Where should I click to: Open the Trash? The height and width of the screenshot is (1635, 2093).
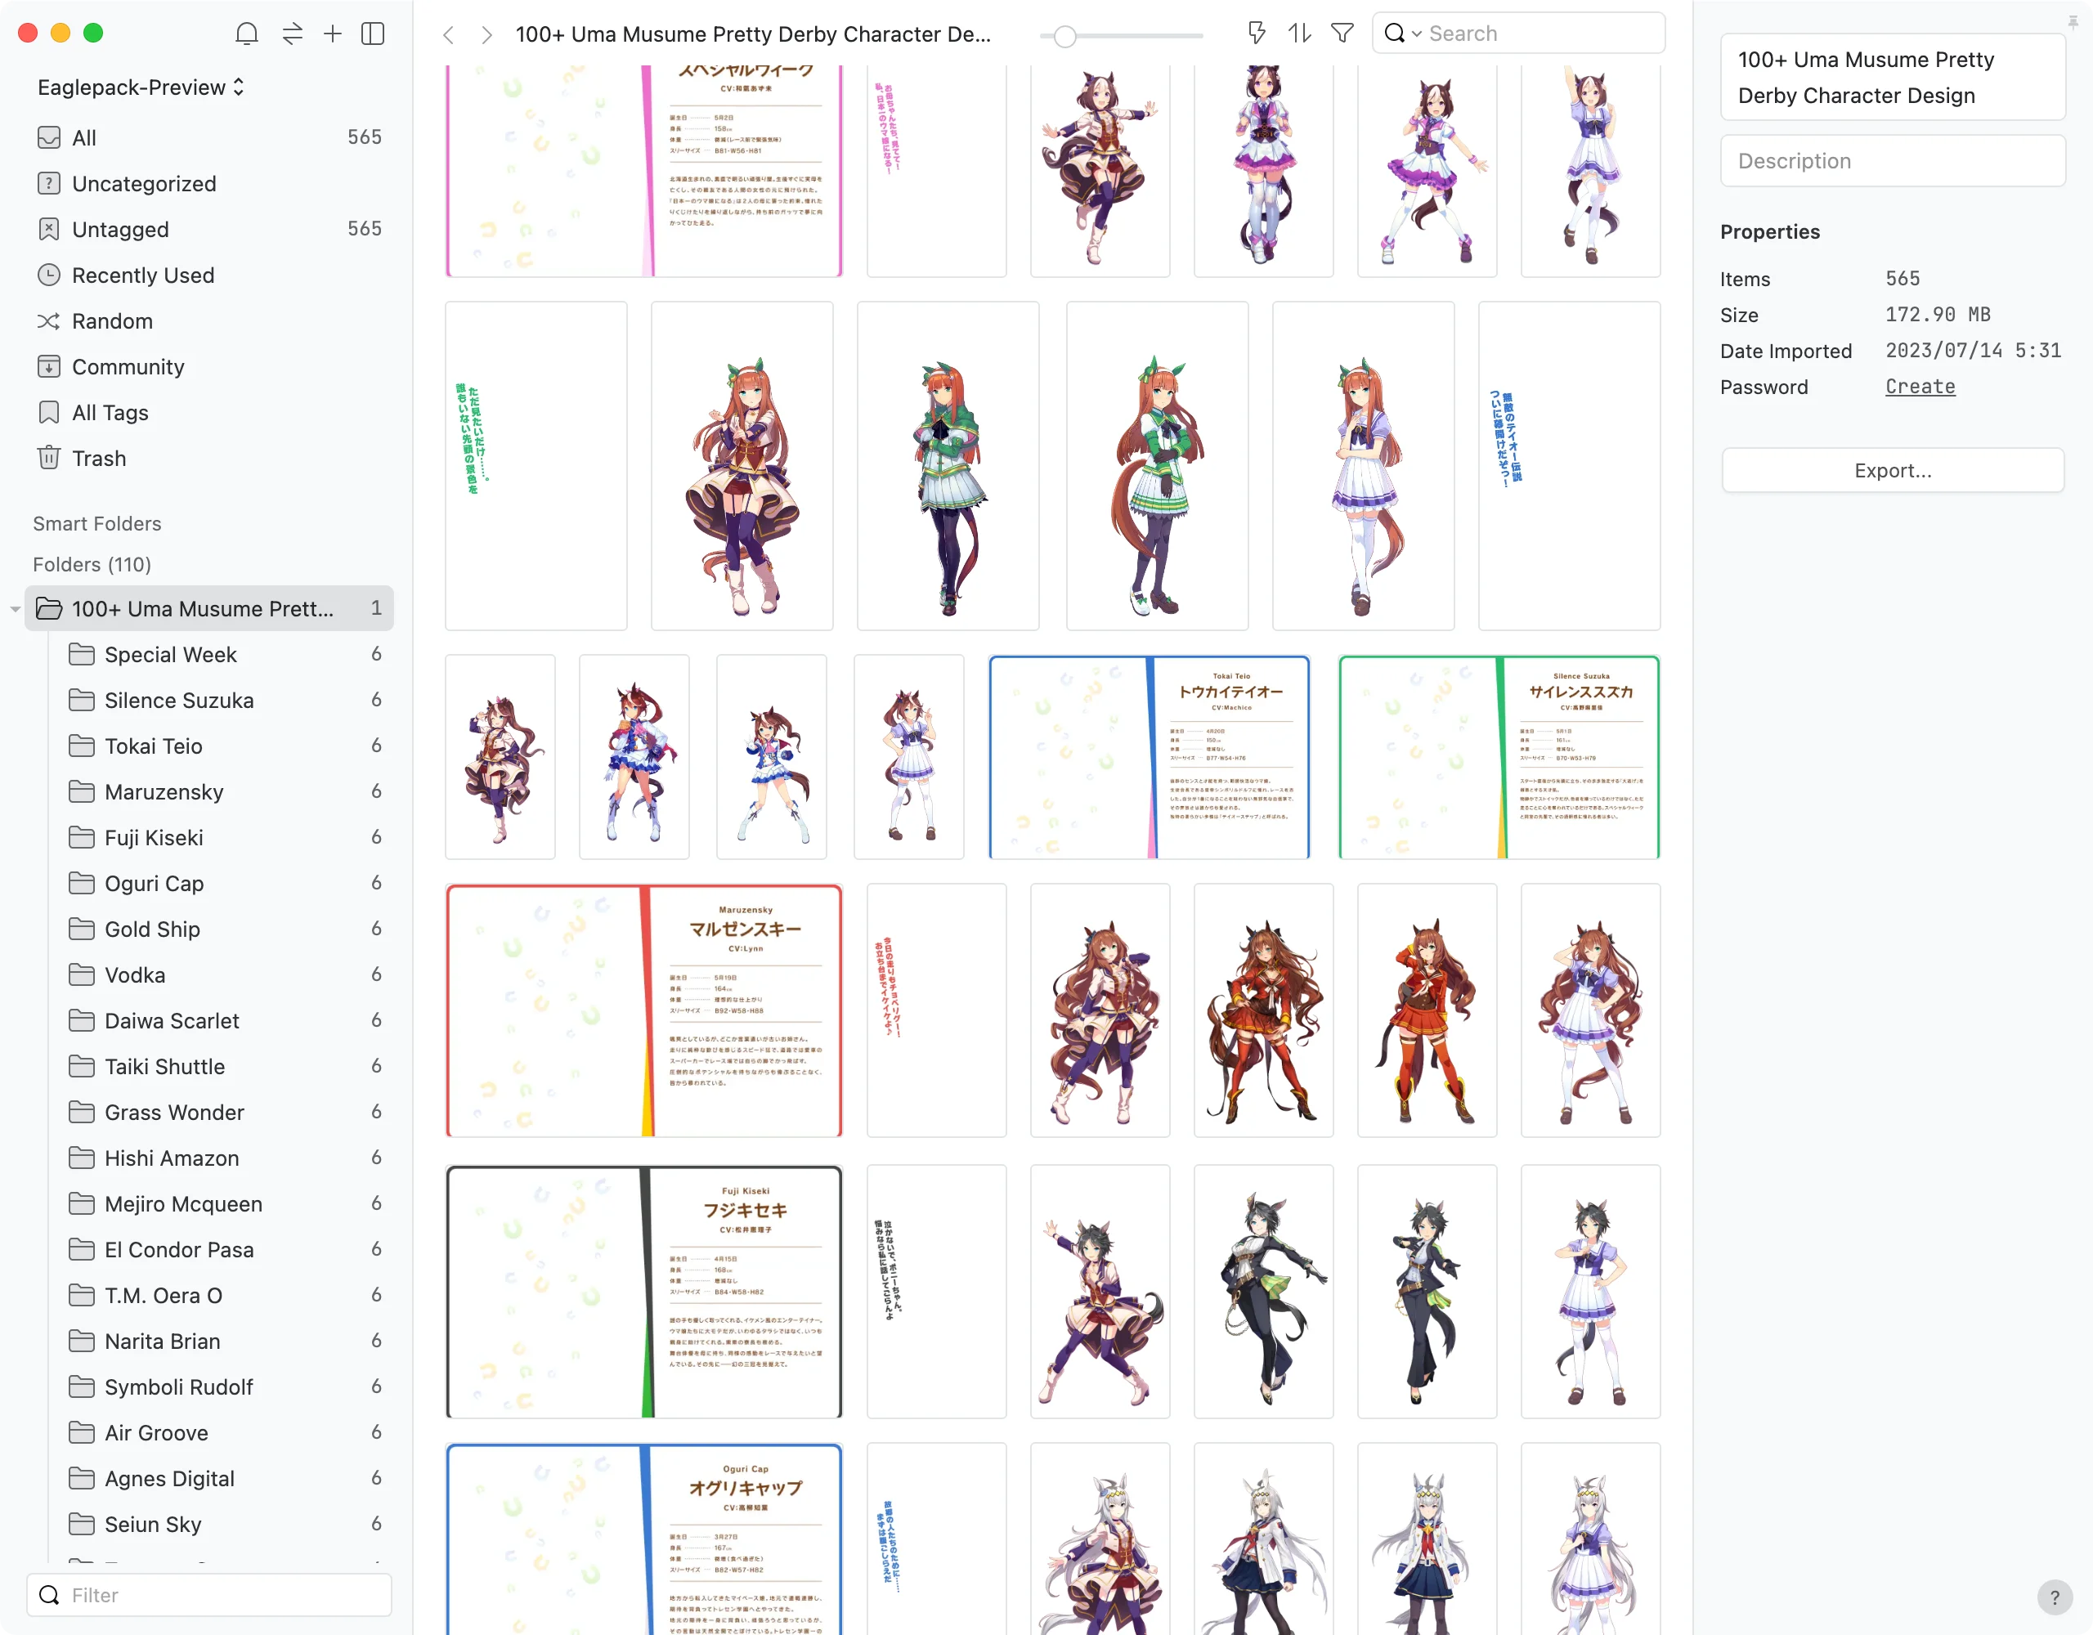point(209,458)
